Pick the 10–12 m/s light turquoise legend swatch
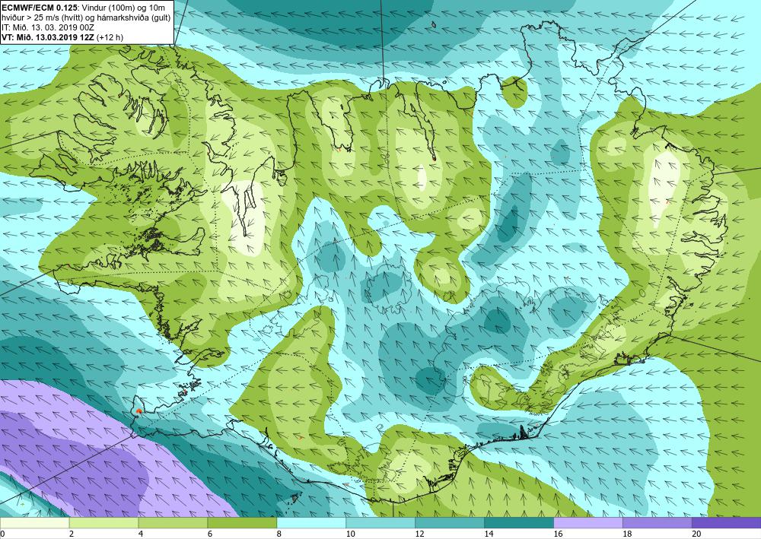This screenshot has width=761, height=539. click(x=380, y=523)
